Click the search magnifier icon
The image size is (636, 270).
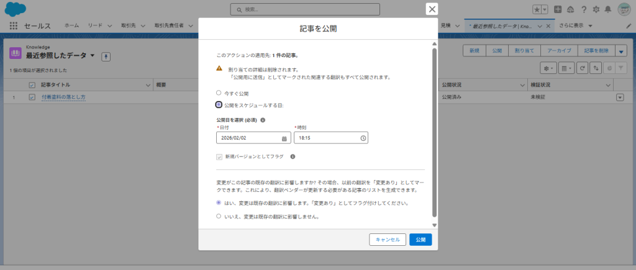point(239,9)
